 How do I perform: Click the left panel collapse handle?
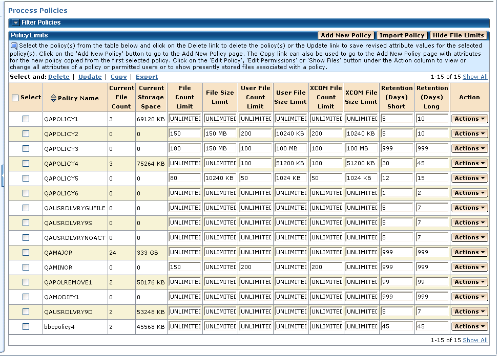(3, 175)
